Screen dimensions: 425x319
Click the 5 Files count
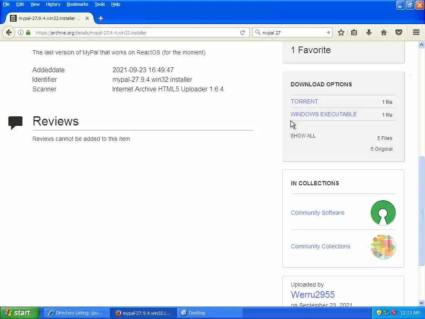point(385,138)
